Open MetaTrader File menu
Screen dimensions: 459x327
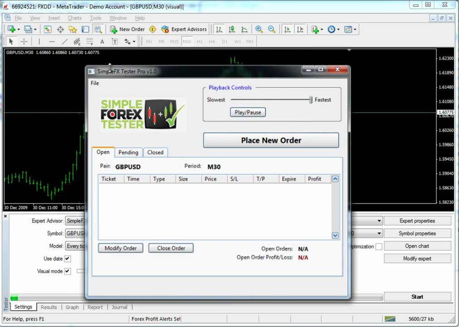click(x=18, y=18)
